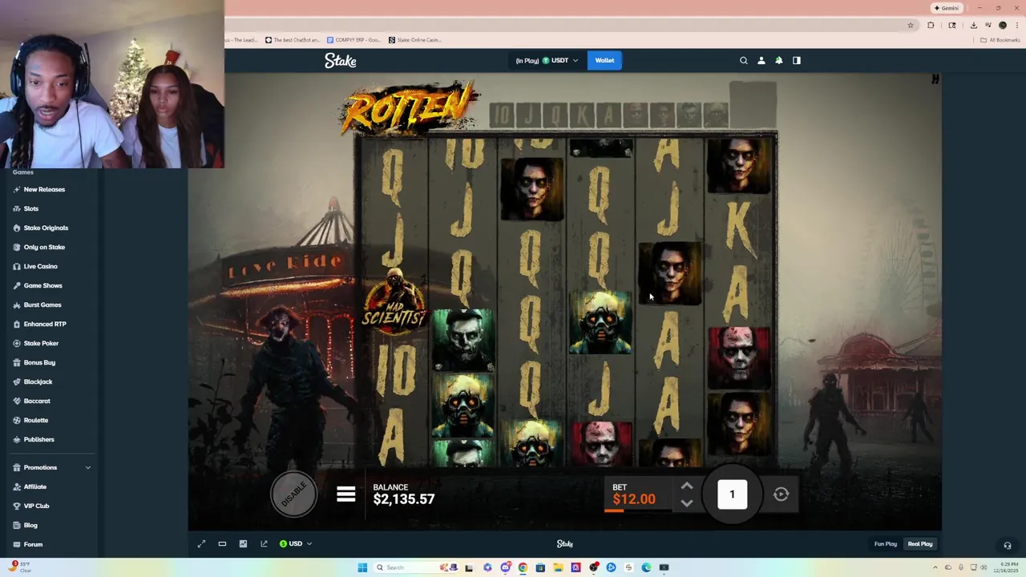Switch to theatre mode icon
The height and width of the screenshot is (577, 1026).
pyautogui.click(x=222, y=544)
